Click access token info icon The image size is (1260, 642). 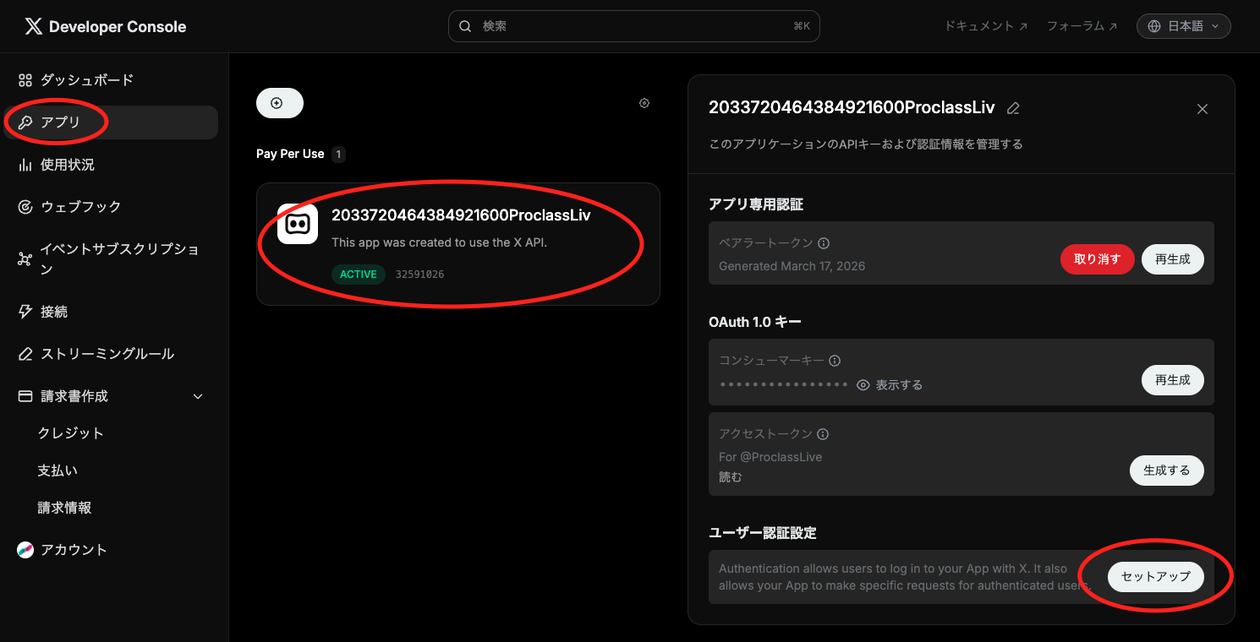(823, 434)
